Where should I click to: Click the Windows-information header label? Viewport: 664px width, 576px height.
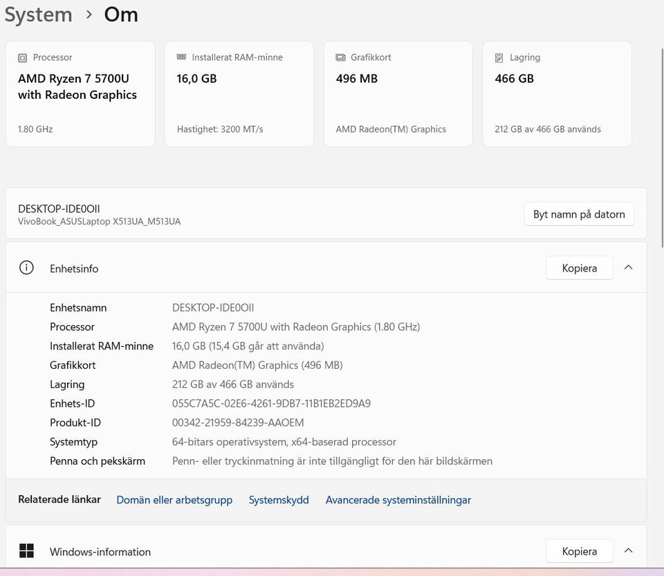100,552
